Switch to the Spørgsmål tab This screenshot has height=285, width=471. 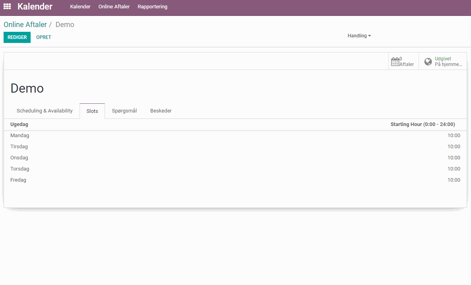click(125, 111)
